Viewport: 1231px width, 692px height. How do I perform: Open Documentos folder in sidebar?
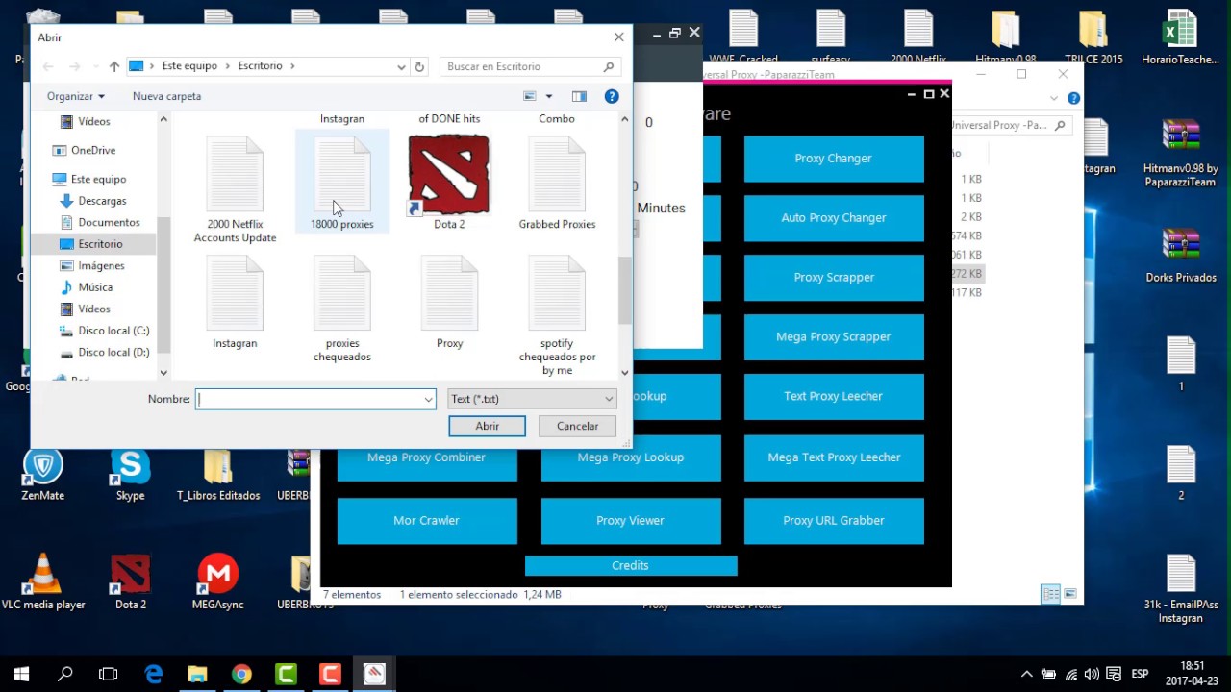pyautogui.click(x=109, y=222)
